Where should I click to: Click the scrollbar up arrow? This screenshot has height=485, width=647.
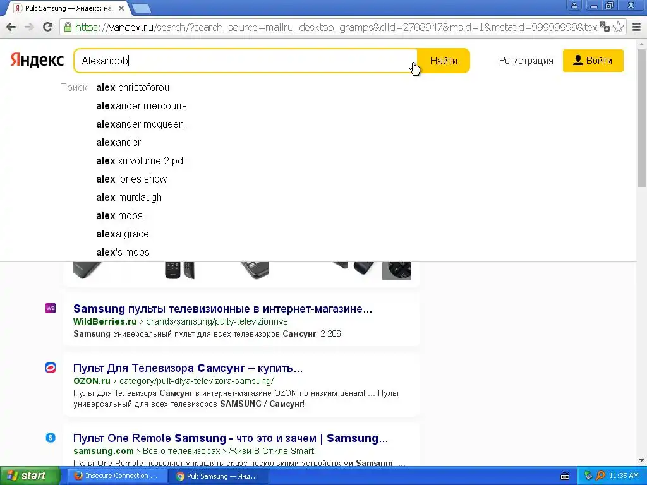point(642,44)
